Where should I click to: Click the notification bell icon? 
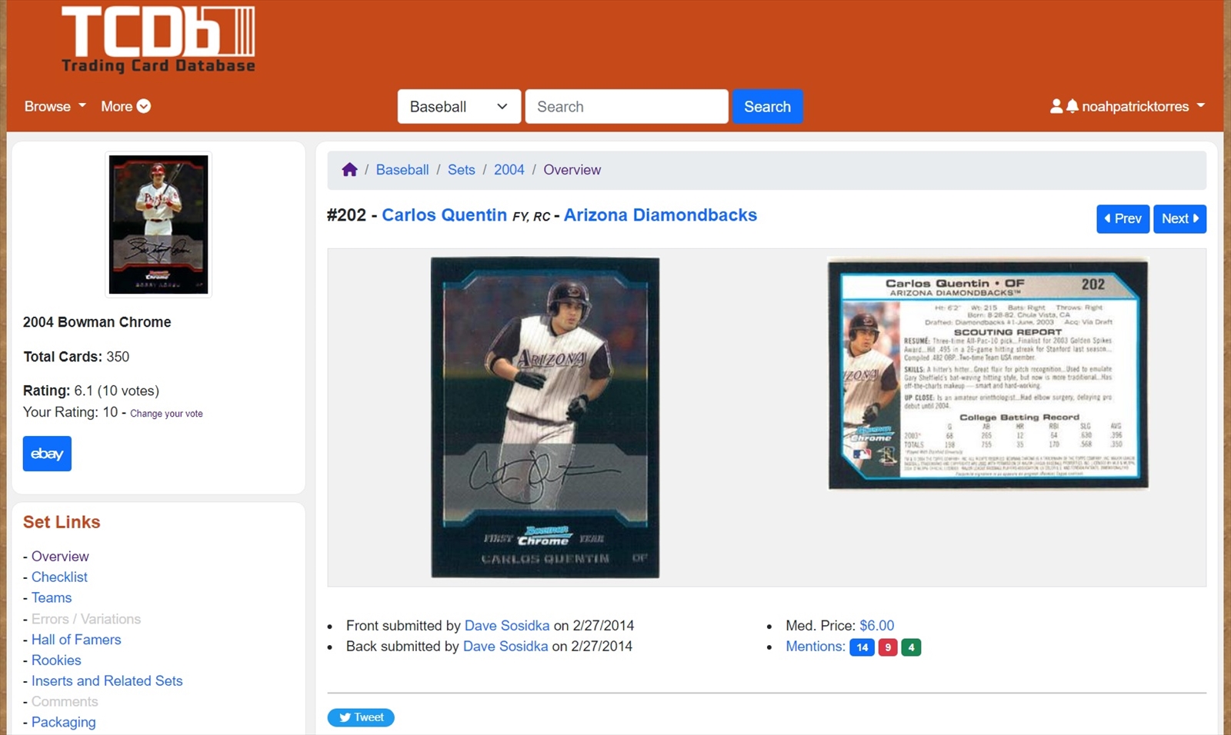pyautogui.click(x=1072, y=106)
